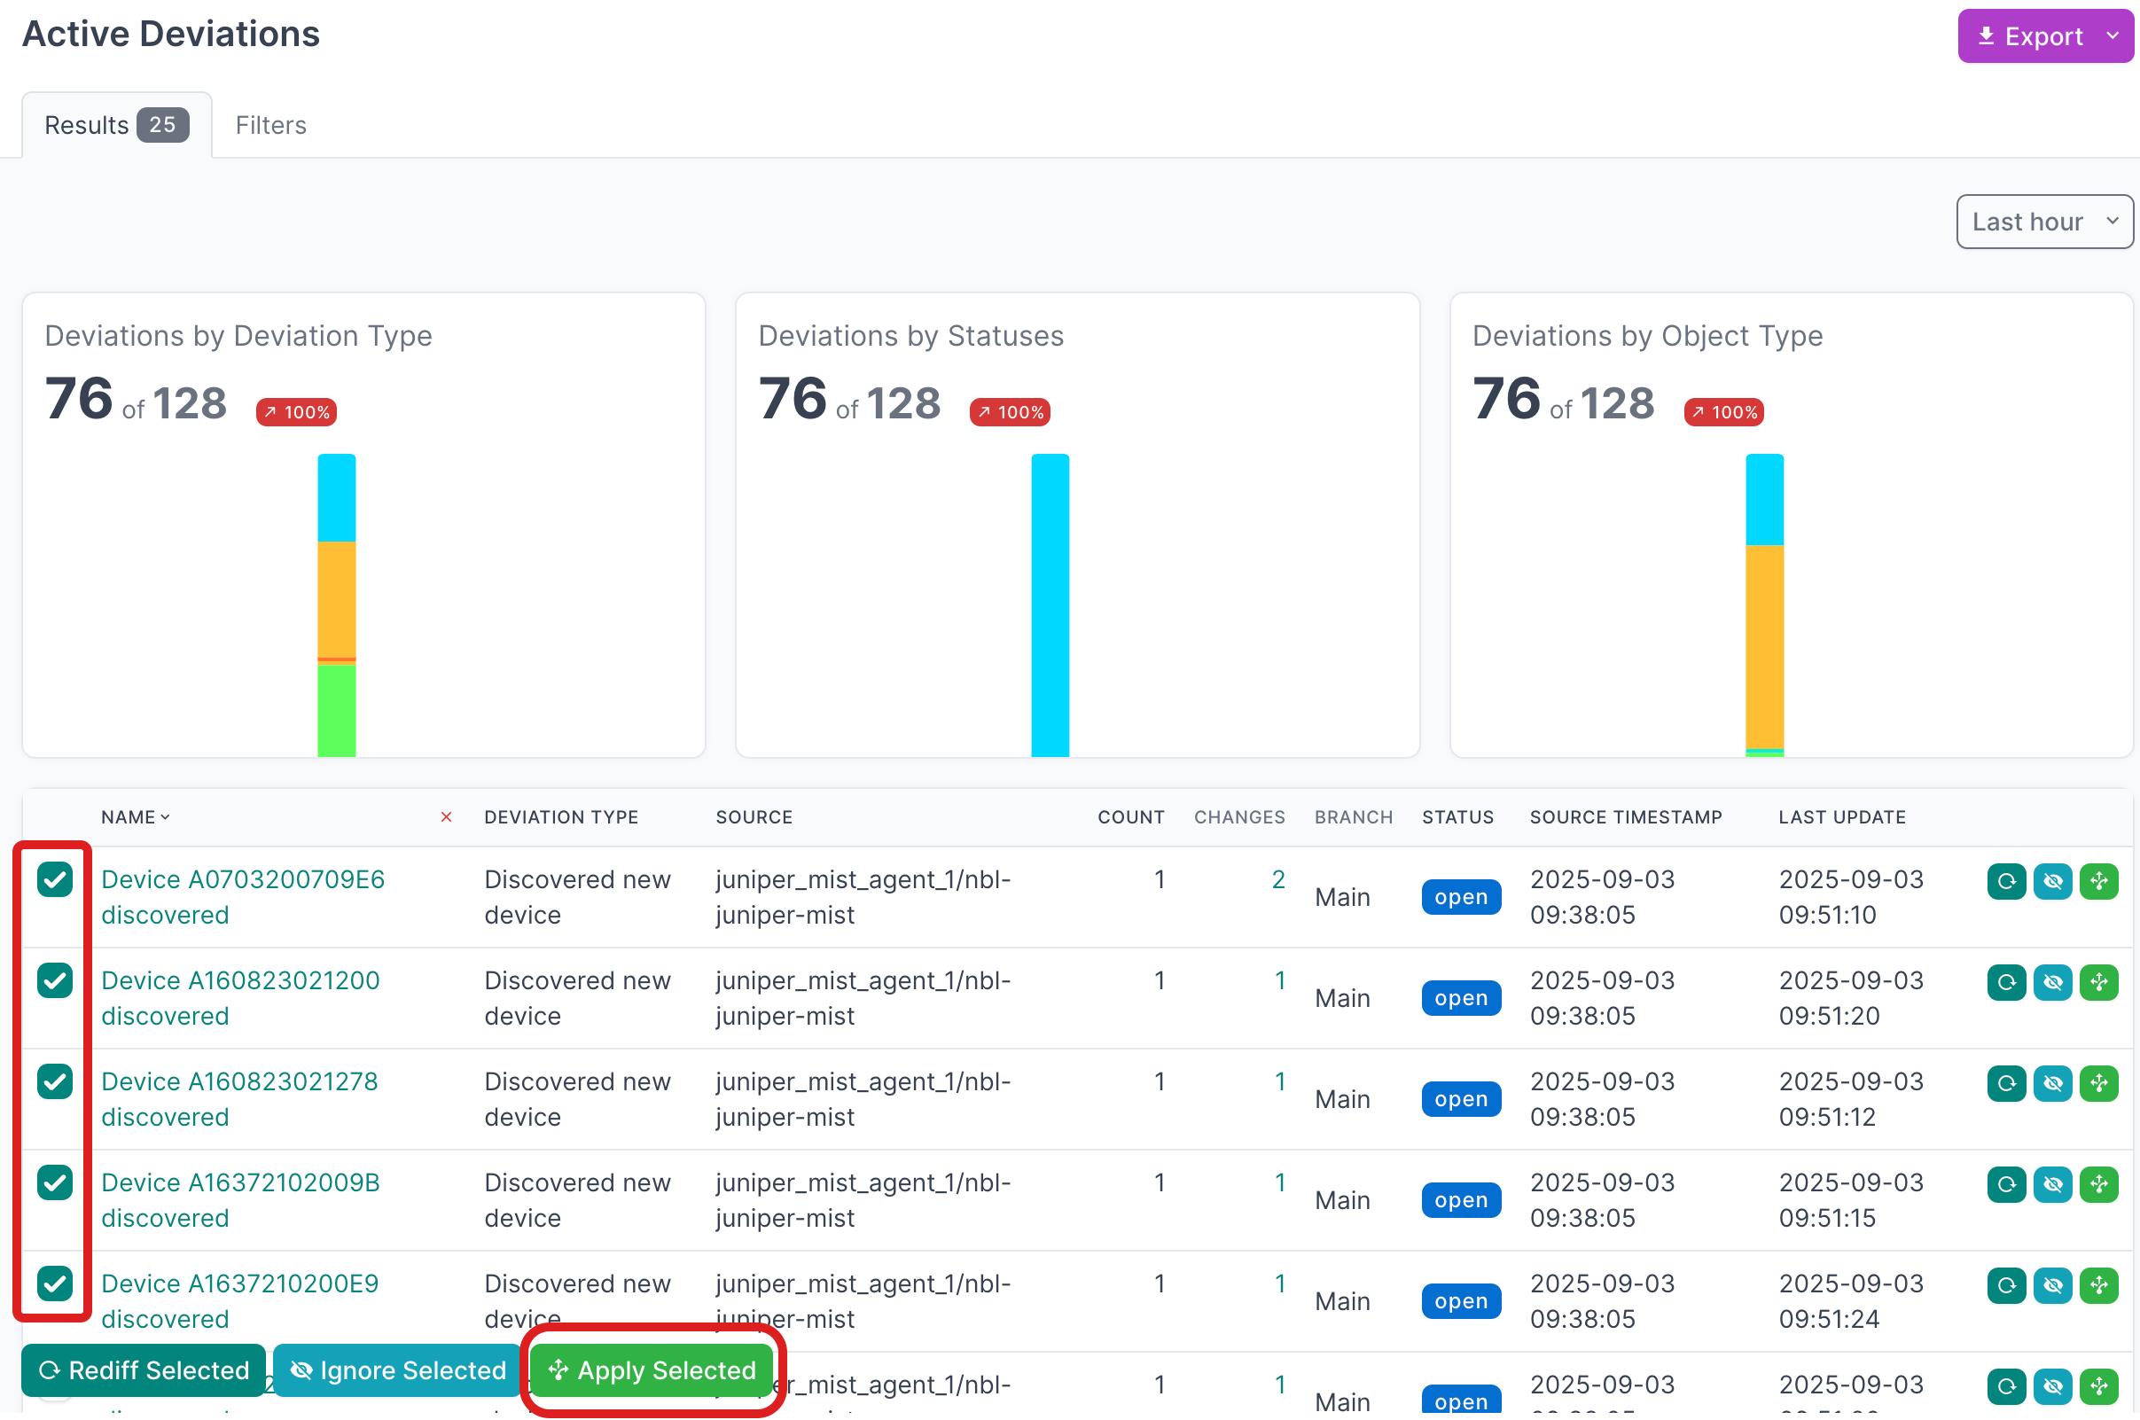The image size is (2140, 1420).
Task: Click rediff icon for Device A16372102009B row
Action: tap(2006, 1184)
